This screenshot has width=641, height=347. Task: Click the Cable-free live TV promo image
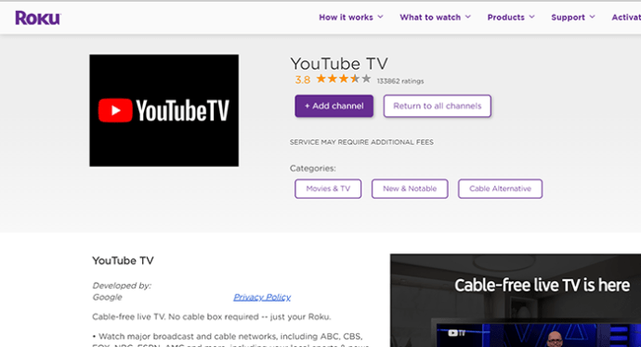tap(516, 301)
